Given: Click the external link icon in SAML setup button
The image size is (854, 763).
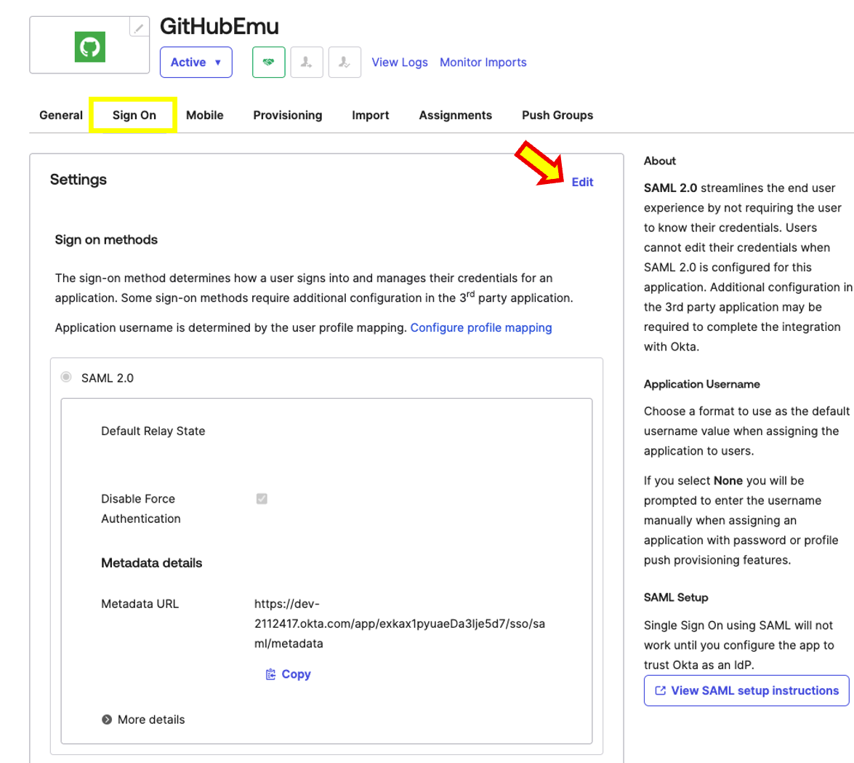Looking at the screenshot, I should click(660, 690).
